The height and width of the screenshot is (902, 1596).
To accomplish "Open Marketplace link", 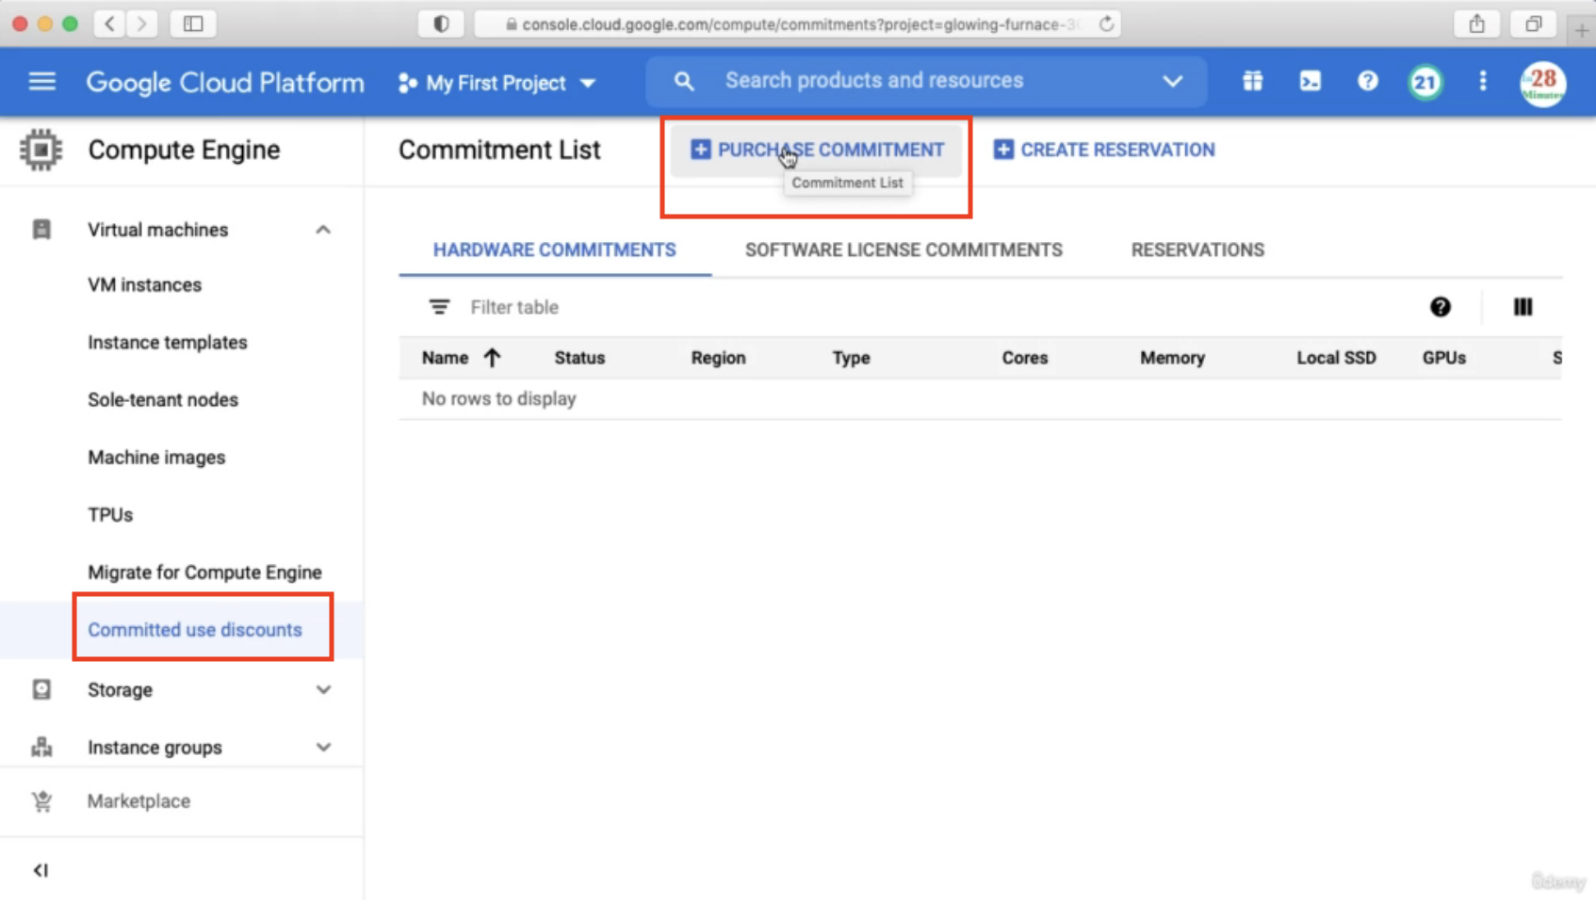I will click(x=138, y=801).
